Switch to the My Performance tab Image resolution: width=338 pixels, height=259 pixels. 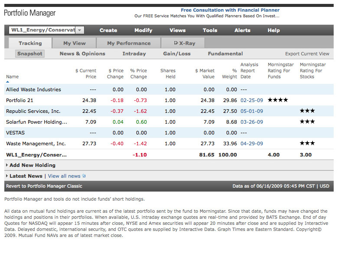click(129, 43)
